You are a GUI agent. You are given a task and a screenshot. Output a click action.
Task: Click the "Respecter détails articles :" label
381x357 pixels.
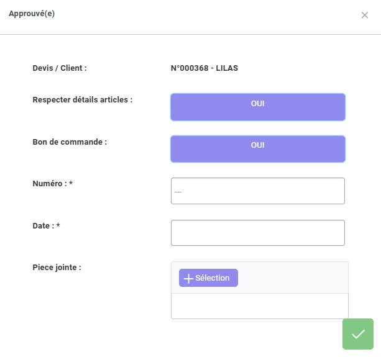83,100
